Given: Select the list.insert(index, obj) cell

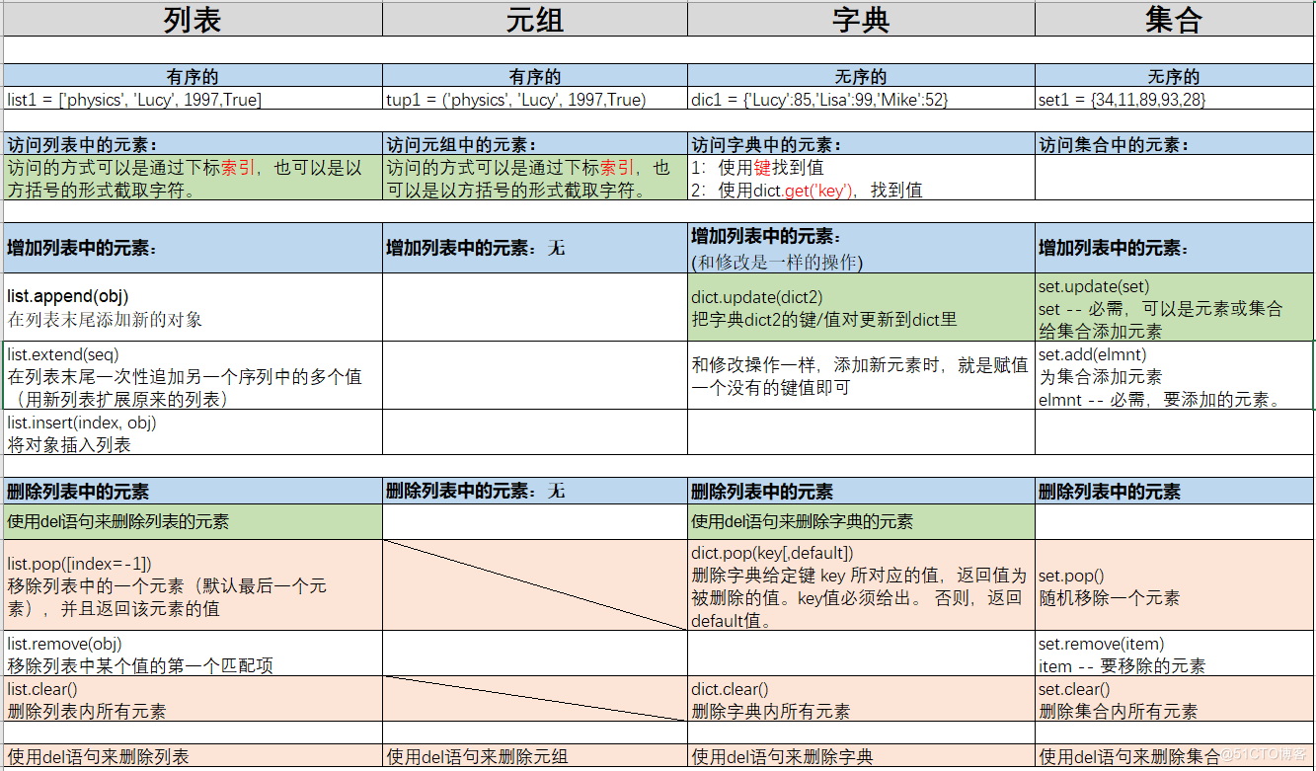Looking at the screenshot, I should (x=193, y=432).
